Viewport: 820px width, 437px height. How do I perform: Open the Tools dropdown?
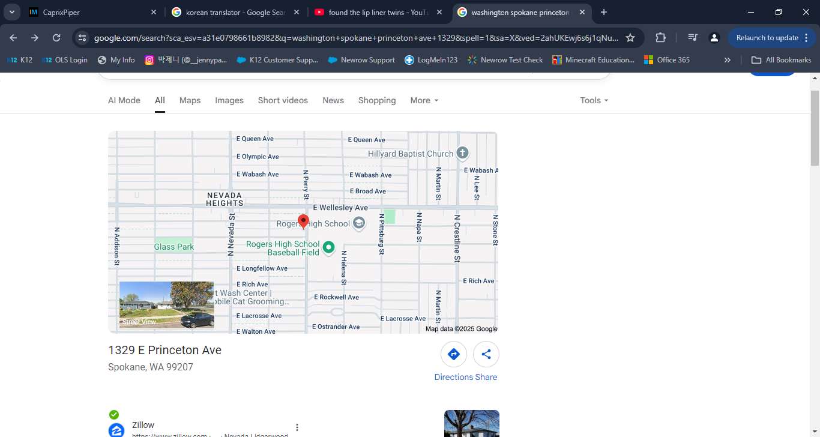pyautogui.click(x=594, y=100)
